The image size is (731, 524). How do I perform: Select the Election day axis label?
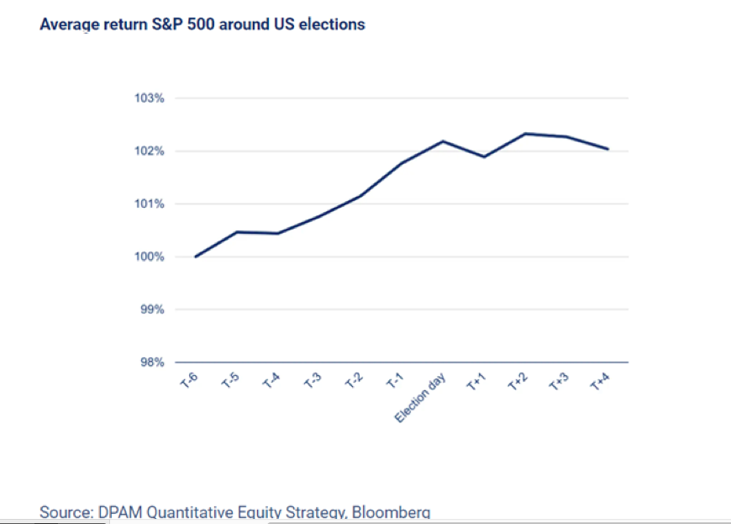(x=423, y=398)
